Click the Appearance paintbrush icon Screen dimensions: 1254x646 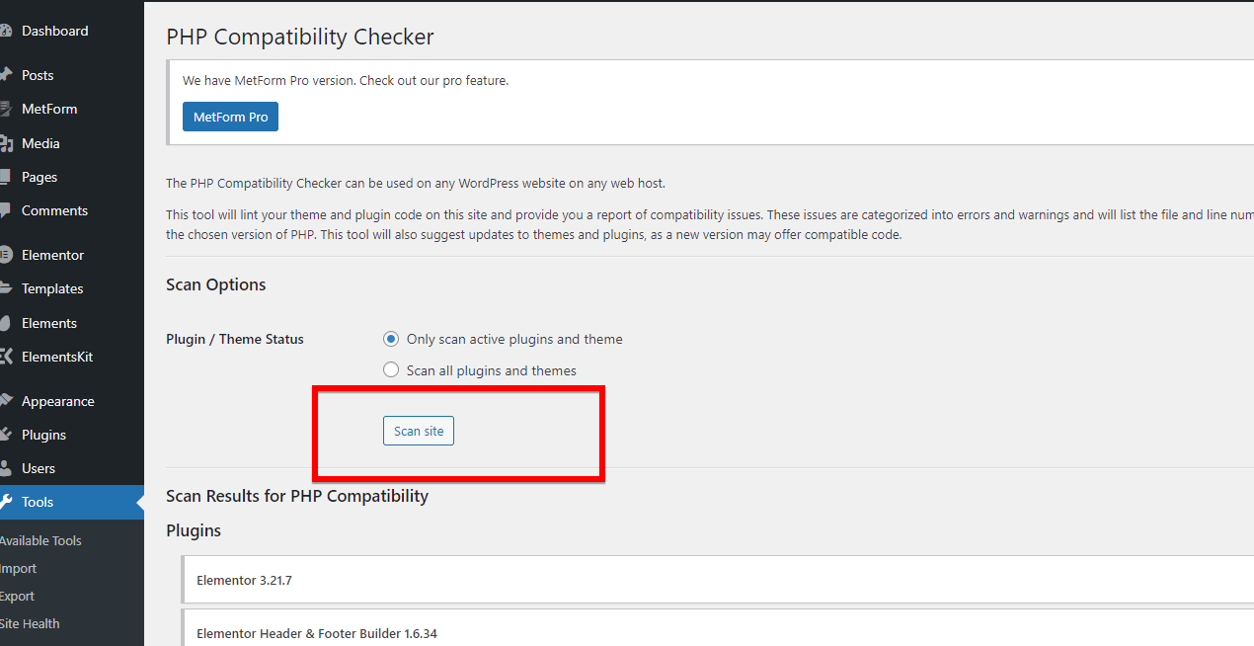5,401
